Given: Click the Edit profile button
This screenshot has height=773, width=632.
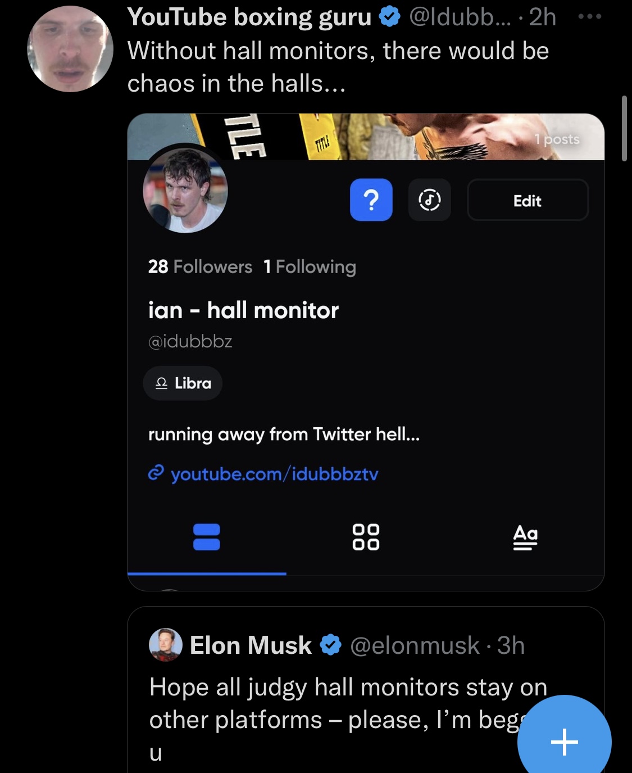Looking at the screenshot, I should pos(528,200).
